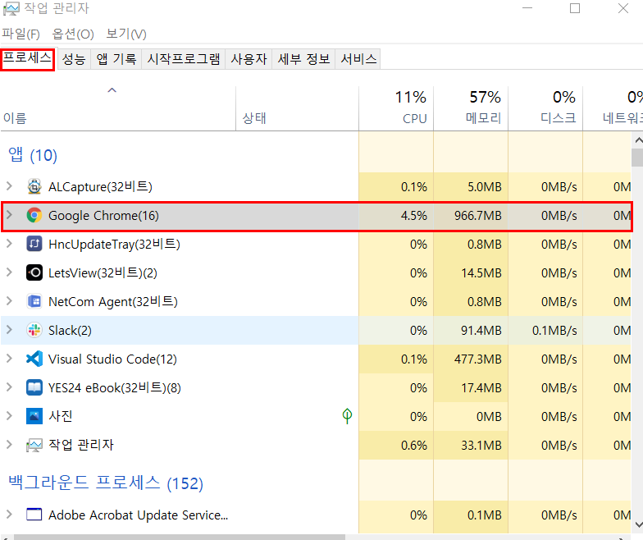Switch to the 성능 tab

pyautogui.click(x=74, y=59)
